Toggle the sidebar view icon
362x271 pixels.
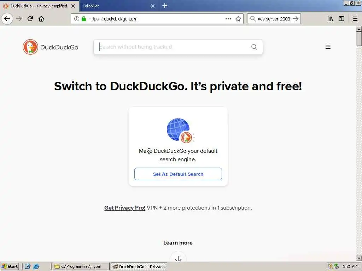(x=341, y=19)
